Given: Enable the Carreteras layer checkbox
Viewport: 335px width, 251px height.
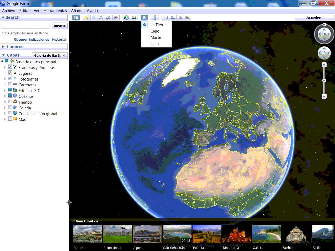Looking at the screenshot, I should coord(10,84).
